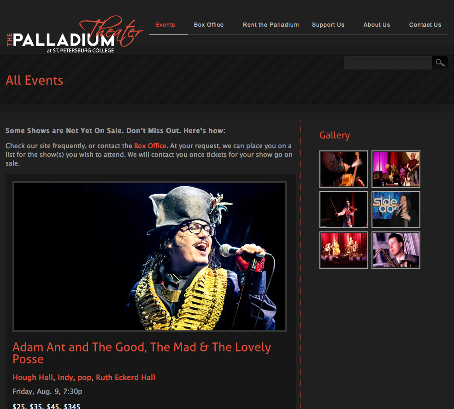Open the Box Office menu item
This screenshot has height=409, width=454.
(208, 25)
